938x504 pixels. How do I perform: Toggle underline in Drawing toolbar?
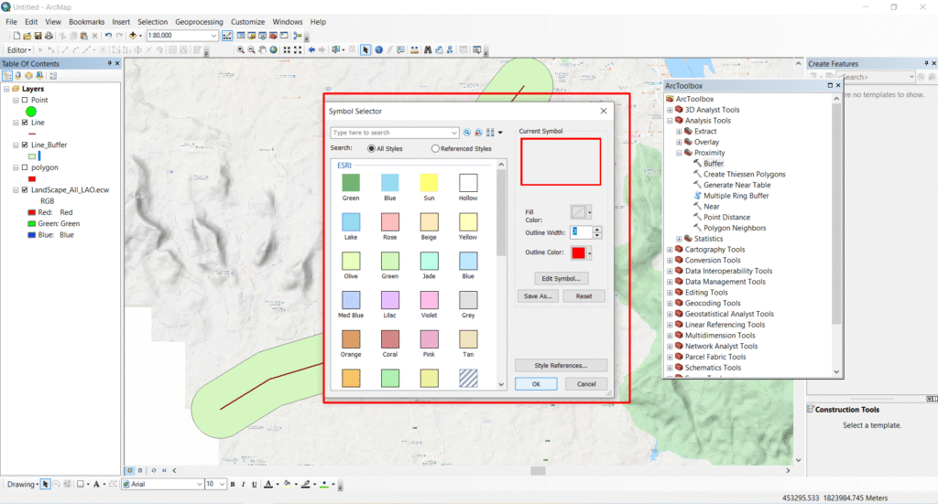[x=255, y=484]
